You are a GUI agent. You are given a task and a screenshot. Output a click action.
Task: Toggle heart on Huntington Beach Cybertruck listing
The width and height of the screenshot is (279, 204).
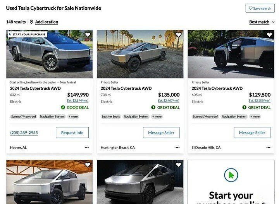[179, 35]
